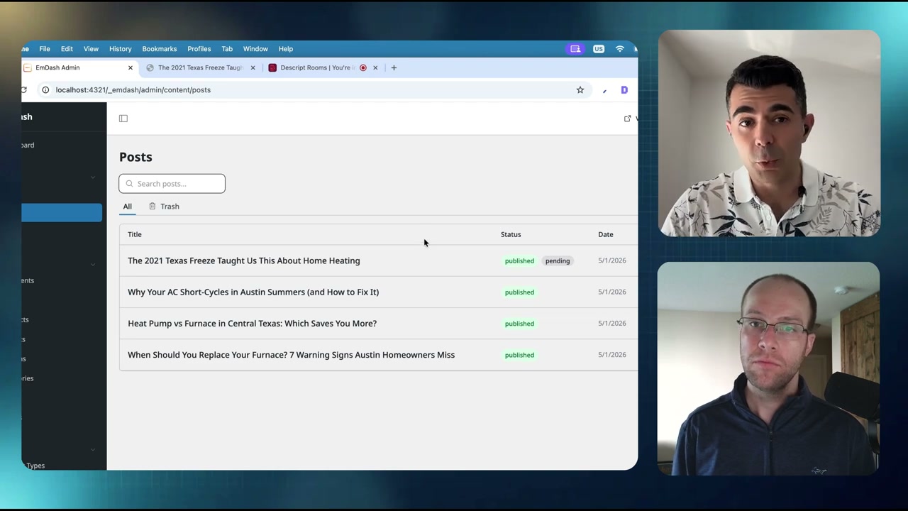This screenshot has height=511, width=908.
Task: Open the US input source icon
Action: pyautogui.click(x=599, y=49)
